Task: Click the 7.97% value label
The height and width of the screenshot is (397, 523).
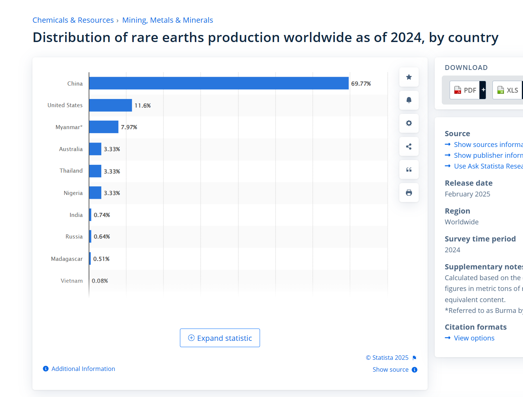Action: (129, 127)
